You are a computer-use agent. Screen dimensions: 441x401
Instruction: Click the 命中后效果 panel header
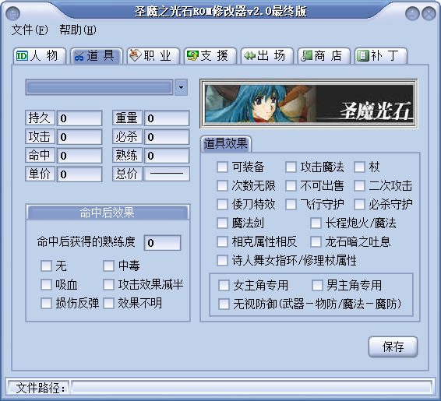[108, 213]
